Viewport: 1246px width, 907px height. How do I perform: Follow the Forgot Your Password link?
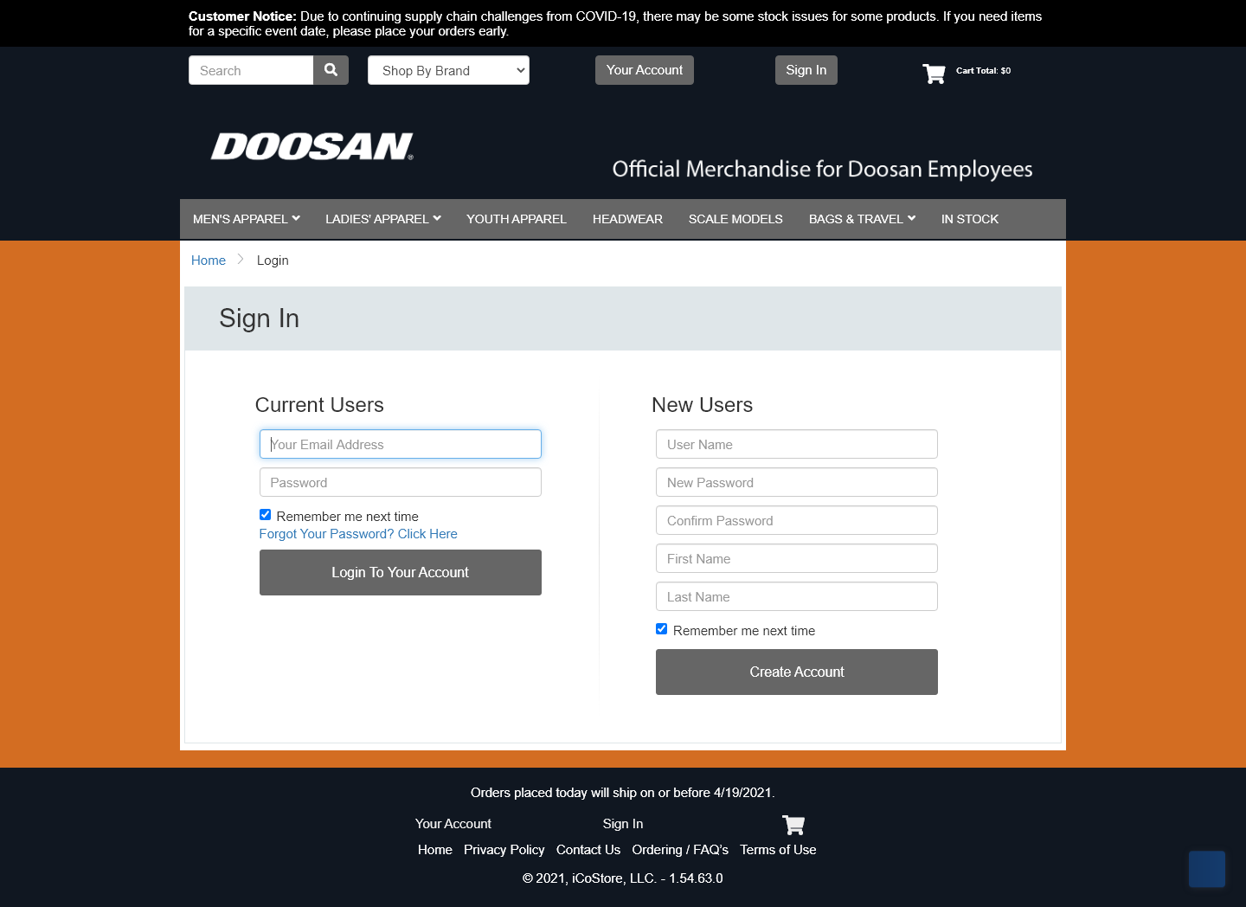(358, 534)
